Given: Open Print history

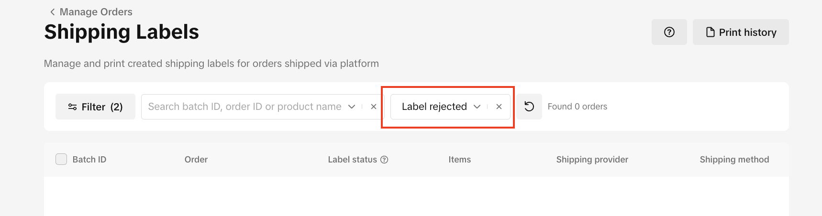Looking at the screenshot, I should click(x=741, y=32).
